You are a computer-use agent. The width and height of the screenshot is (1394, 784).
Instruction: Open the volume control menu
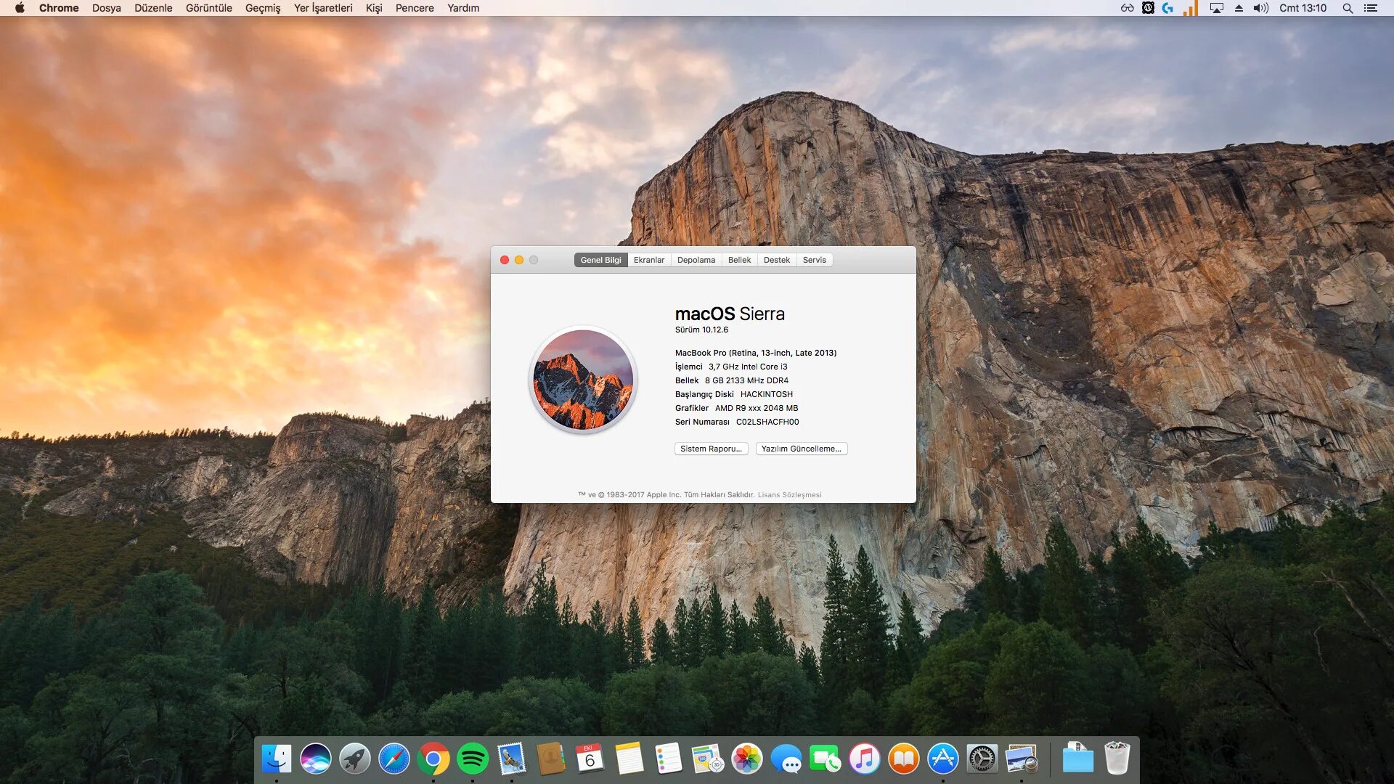[1260, 8]
